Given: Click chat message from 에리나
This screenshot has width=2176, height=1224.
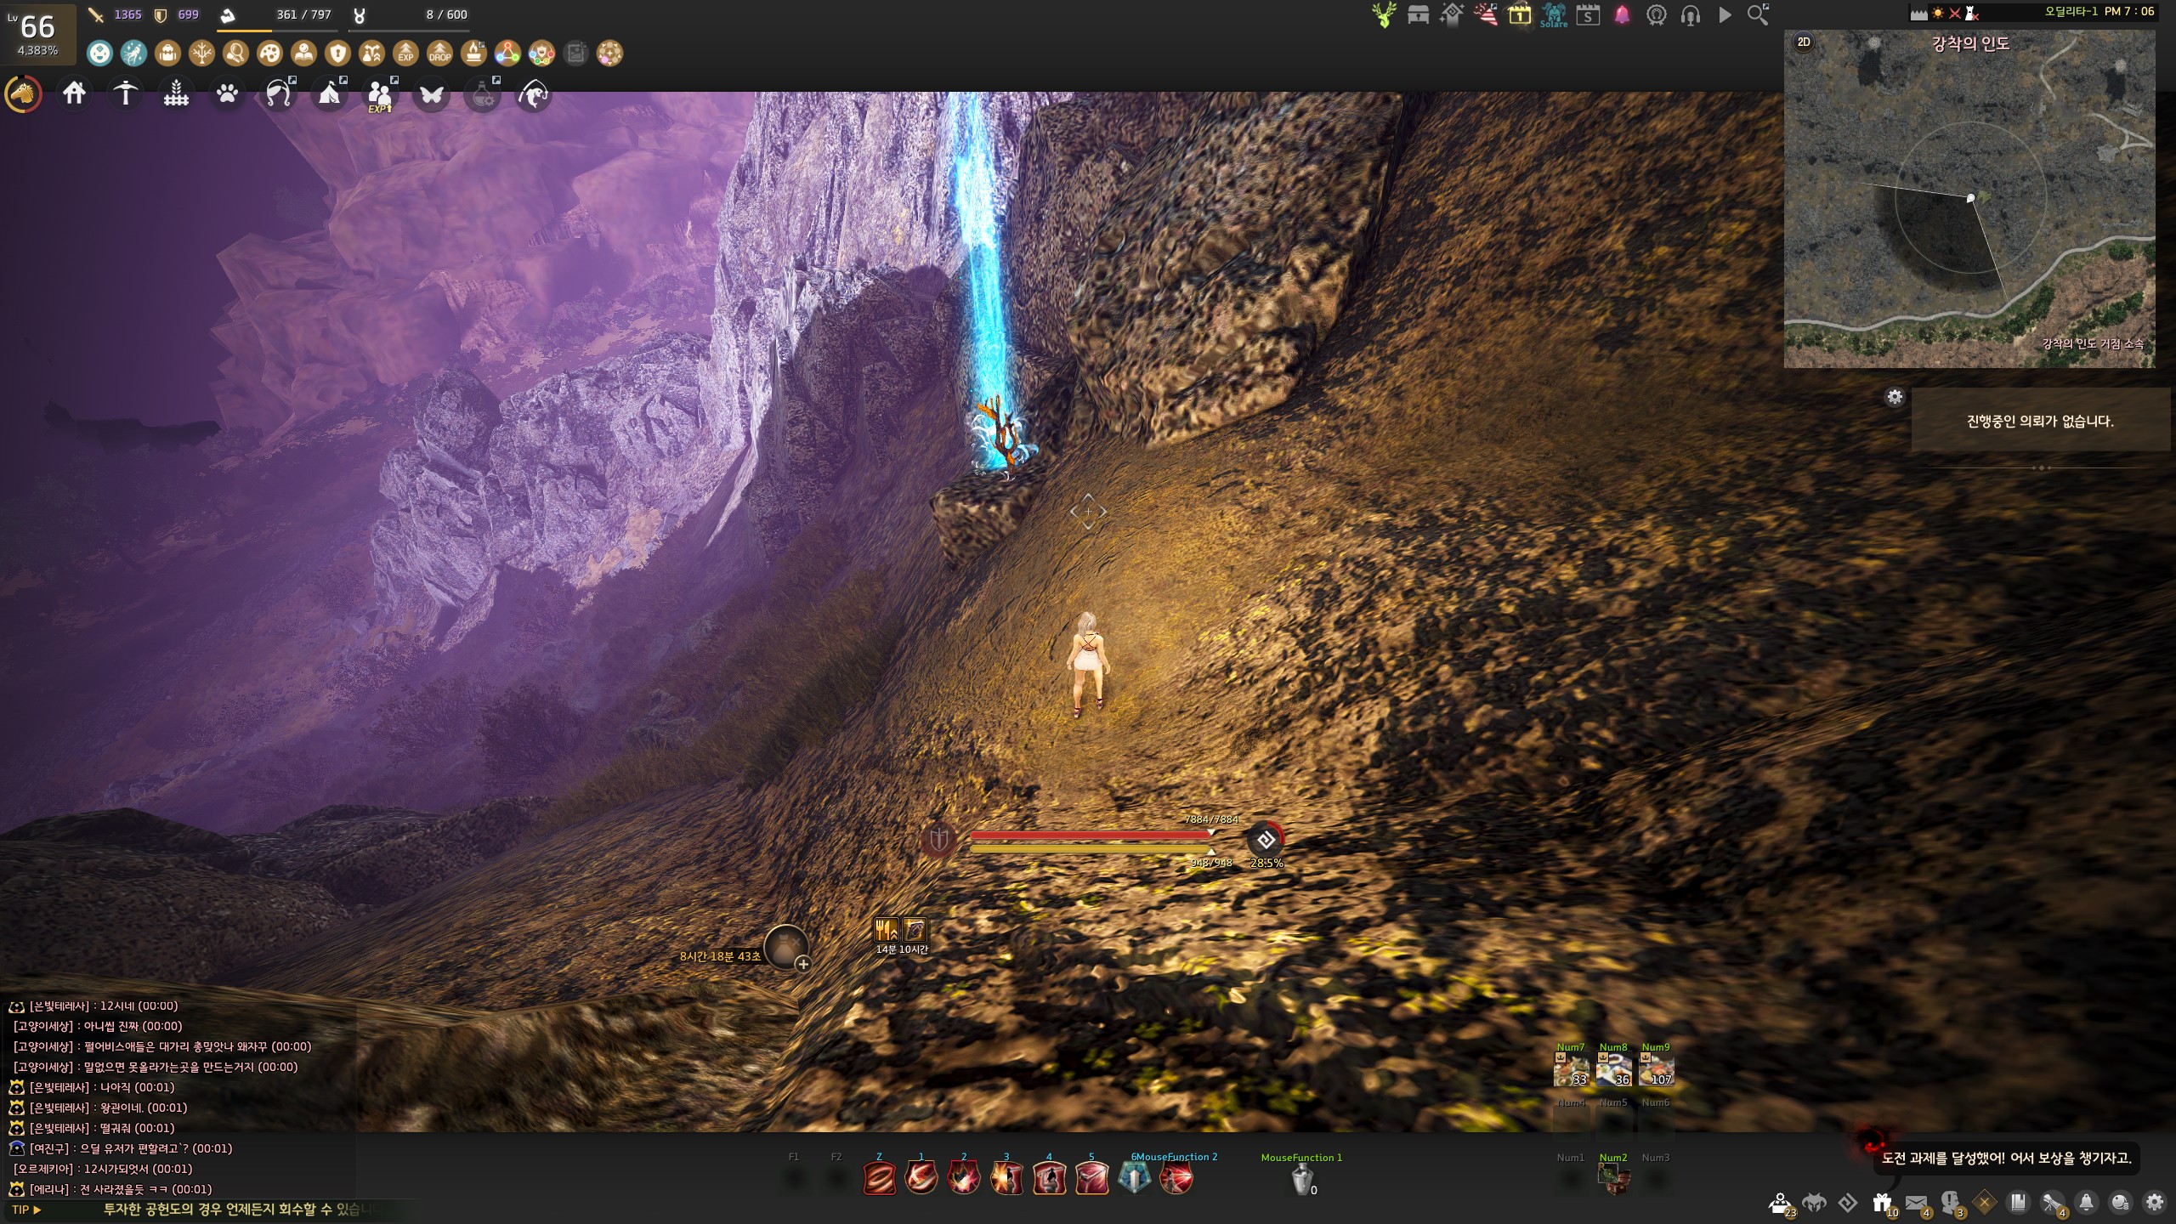Looking at the screenshot, I should pos(110,1189).
